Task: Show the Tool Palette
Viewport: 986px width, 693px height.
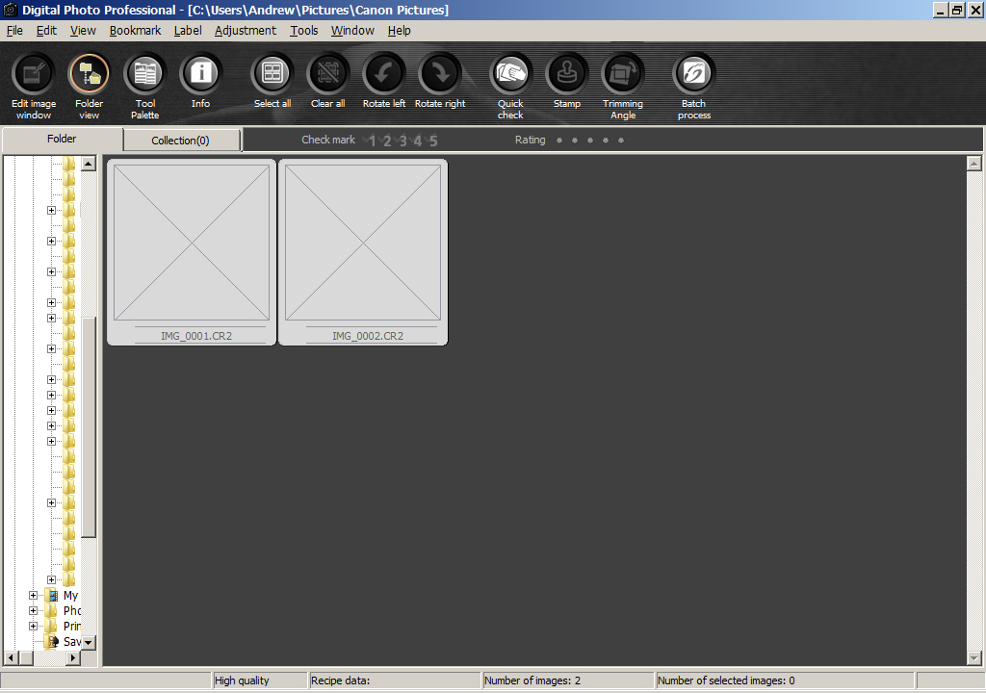Action: (x=144, y=73)
